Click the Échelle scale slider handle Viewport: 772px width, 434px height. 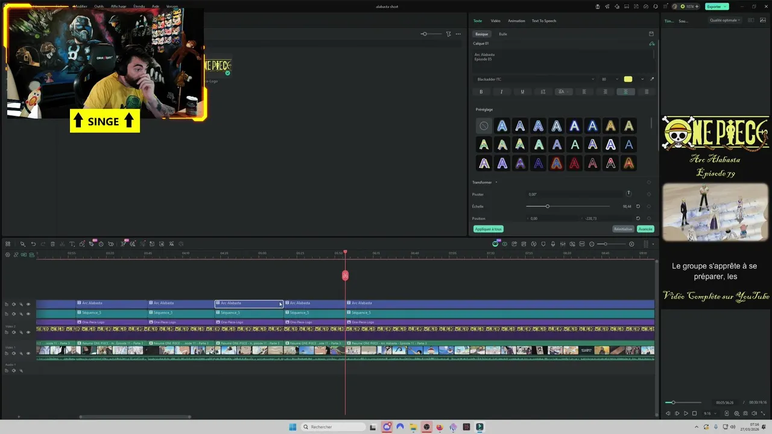point(547,206)
